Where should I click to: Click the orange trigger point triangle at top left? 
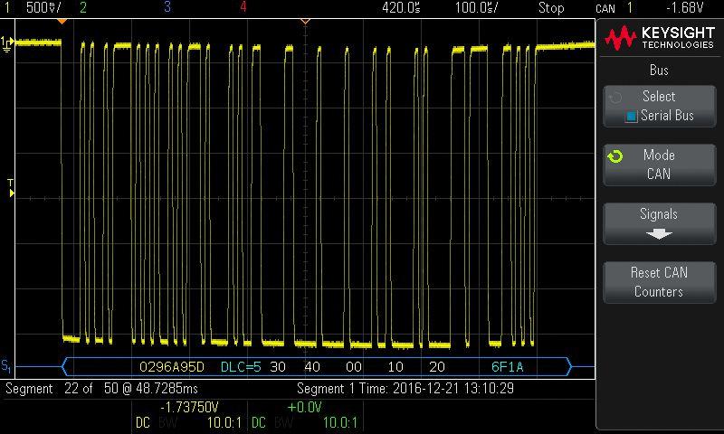(62, 20)
